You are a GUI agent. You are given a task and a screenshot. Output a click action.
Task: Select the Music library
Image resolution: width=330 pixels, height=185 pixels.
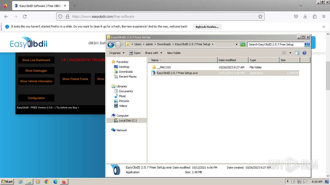coord(122,96)
